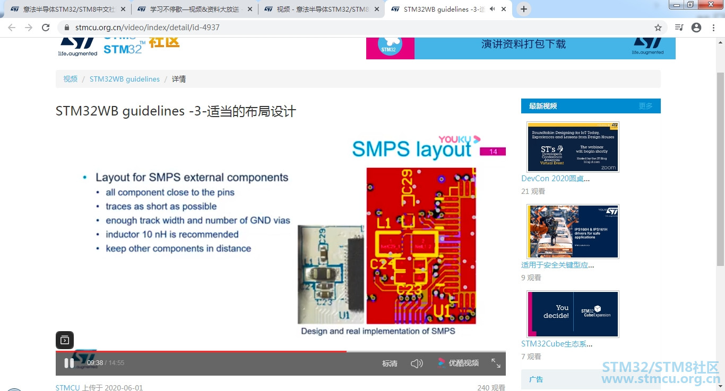The width and height of the screenshot is (725, 391).
Task: Open the STM32 CubeExpansion video thumbnail
Action: click(573, 314)
